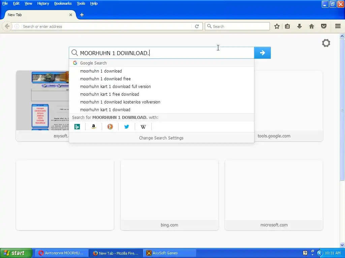Select the New Tab tab
The width and height of the screenshot is (345, 258).
(40, 15)
